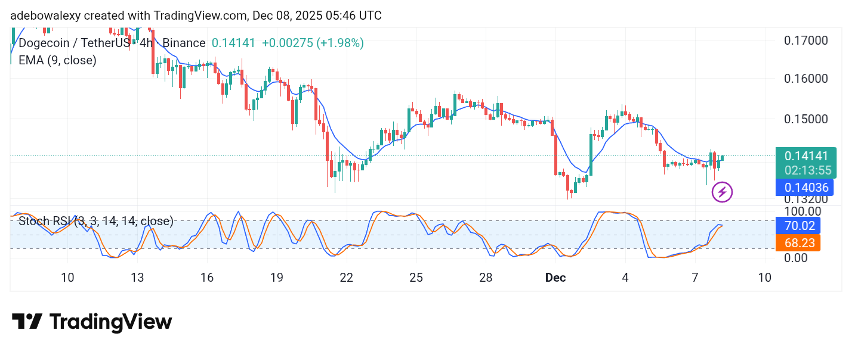The height and width of the screenshot is (352, 852).
Task: Click the 28 date label on time axis
Action: pos(486,278)
